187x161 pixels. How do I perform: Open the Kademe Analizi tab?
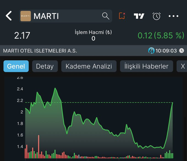pyautogui.click(x=89, y=66)
